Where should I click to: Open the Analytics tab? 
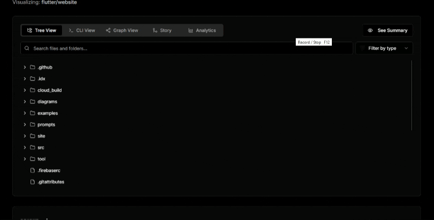coord(202,30)
